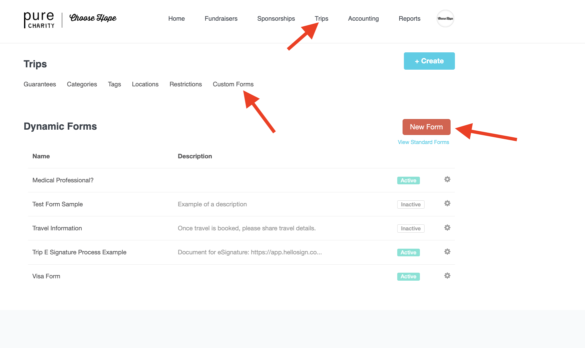The image size is (585, 348).
Task: Open the Trips navigation menu
Action: click(x=321, y=19)
